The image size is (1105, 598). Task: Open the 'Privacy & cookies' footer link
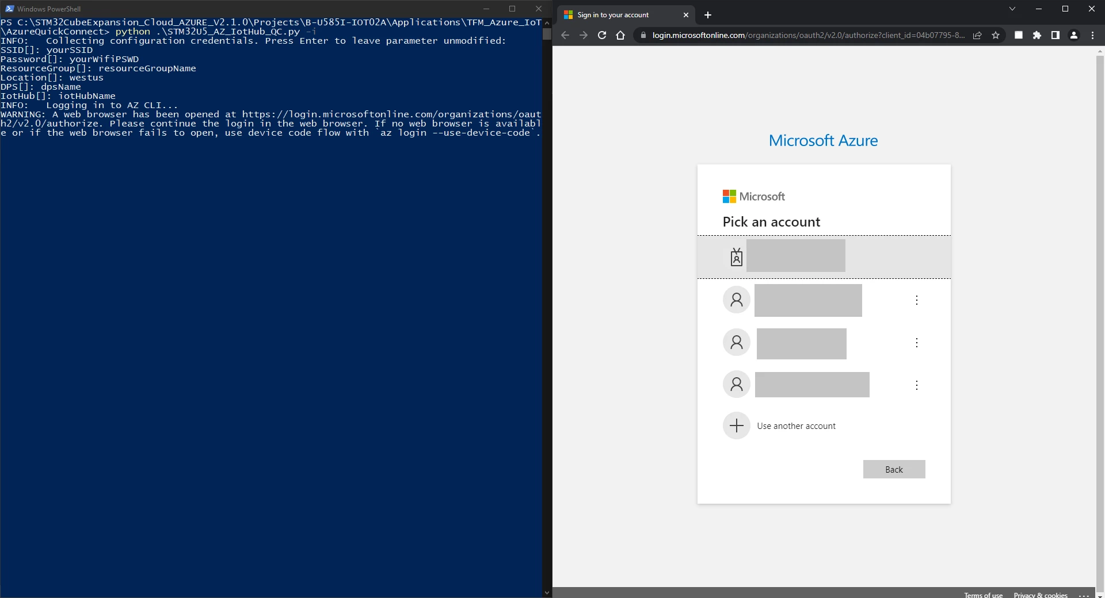click(x=1041, y=595)
